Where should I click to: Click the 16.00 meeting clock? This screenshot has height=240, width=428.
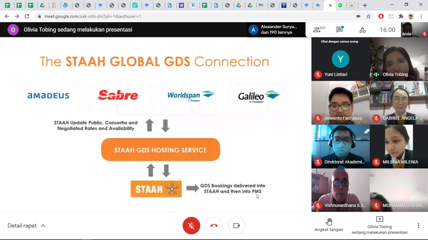(x=388, y=30)
